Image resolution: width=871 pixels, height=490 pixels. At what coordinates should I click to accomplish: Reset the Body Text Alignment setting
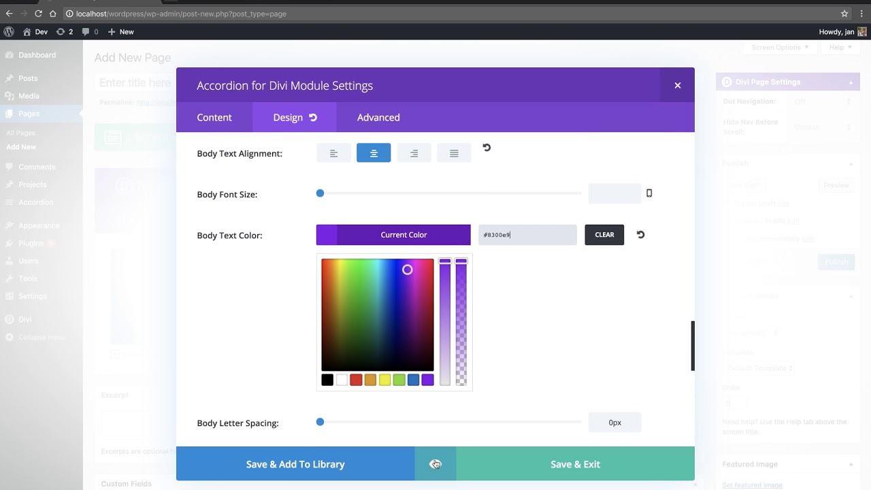click(487, 148)
